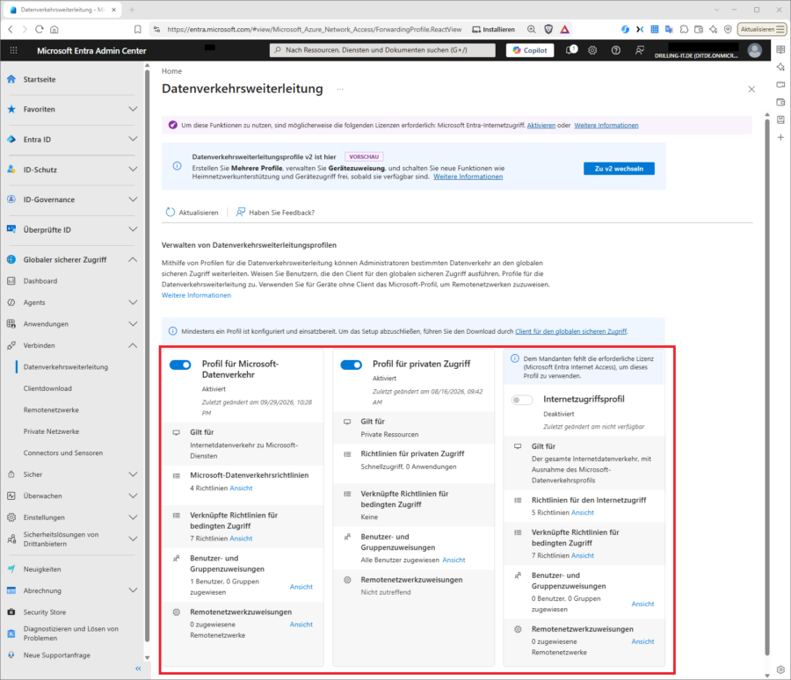Expand Agents submenu
The width and height of the screenshot is (791, 680).
point(133,302)
